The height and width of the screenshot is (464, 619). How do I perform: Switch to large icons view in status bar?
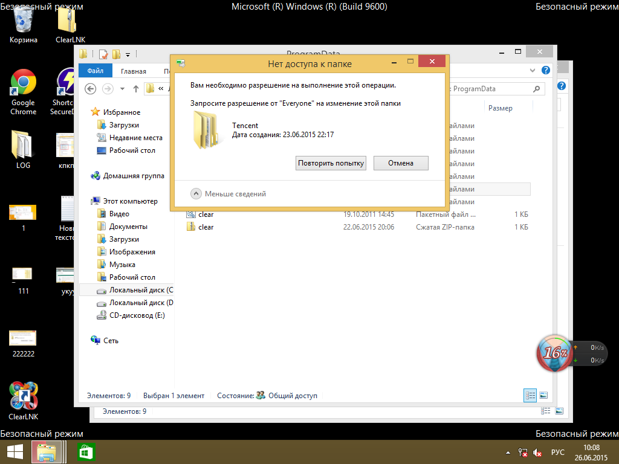(543, 395)
